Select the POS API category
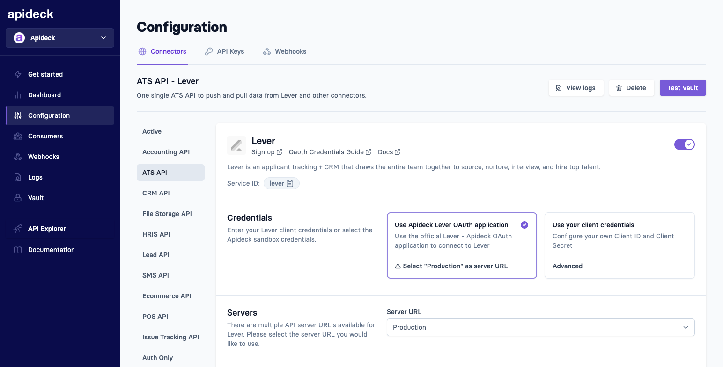 point(170,317)
